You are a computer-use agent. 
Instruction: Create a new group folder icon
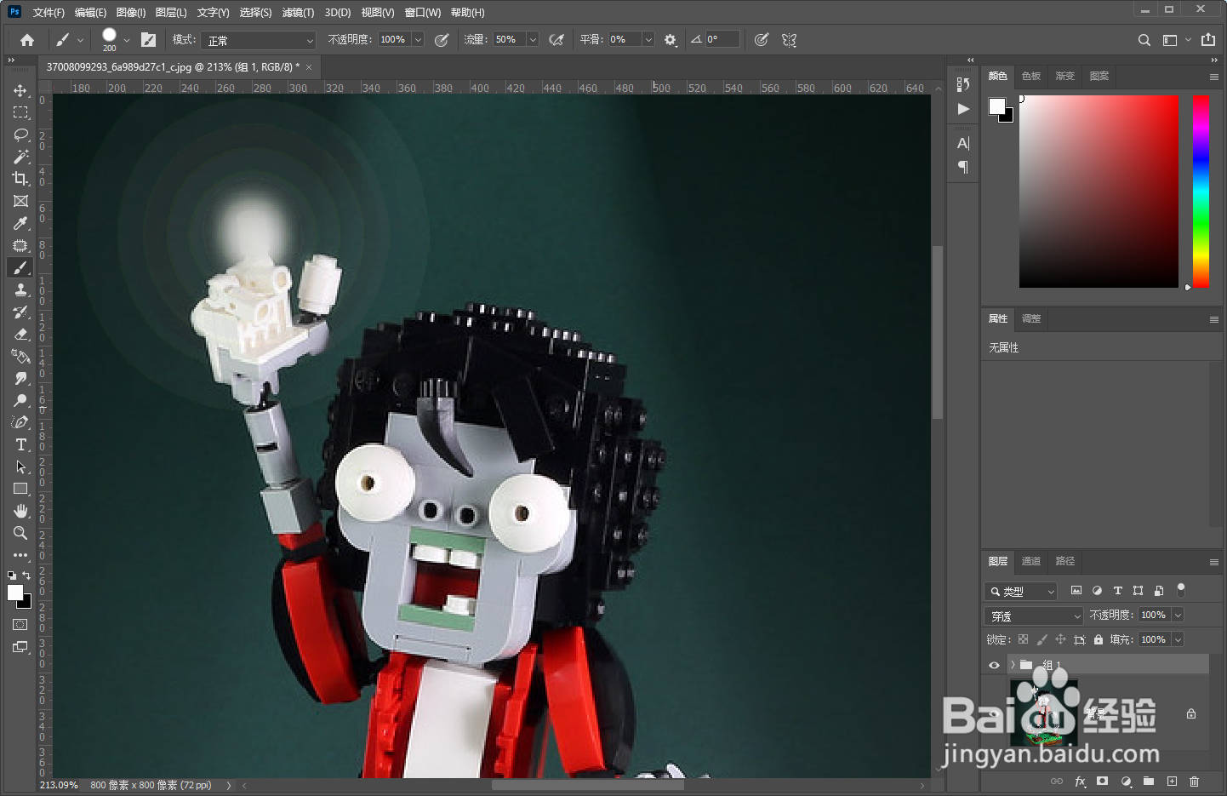pos(1149,781)
